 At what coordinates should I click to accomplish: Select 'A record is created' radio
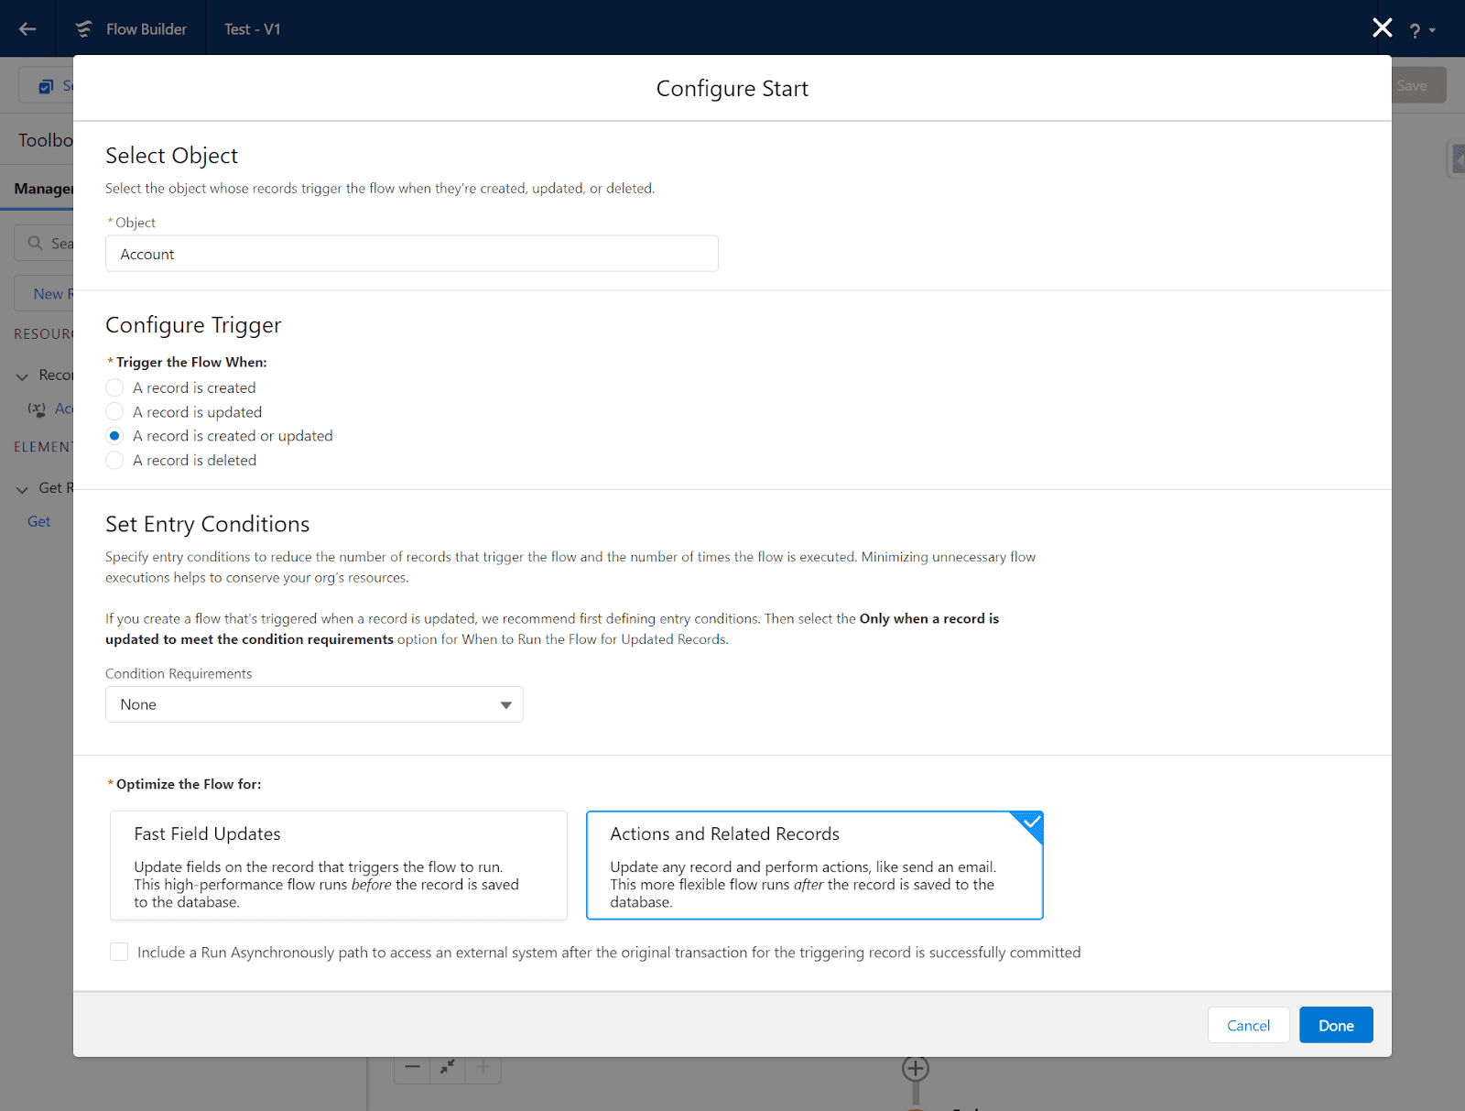(x=114, y=388)
